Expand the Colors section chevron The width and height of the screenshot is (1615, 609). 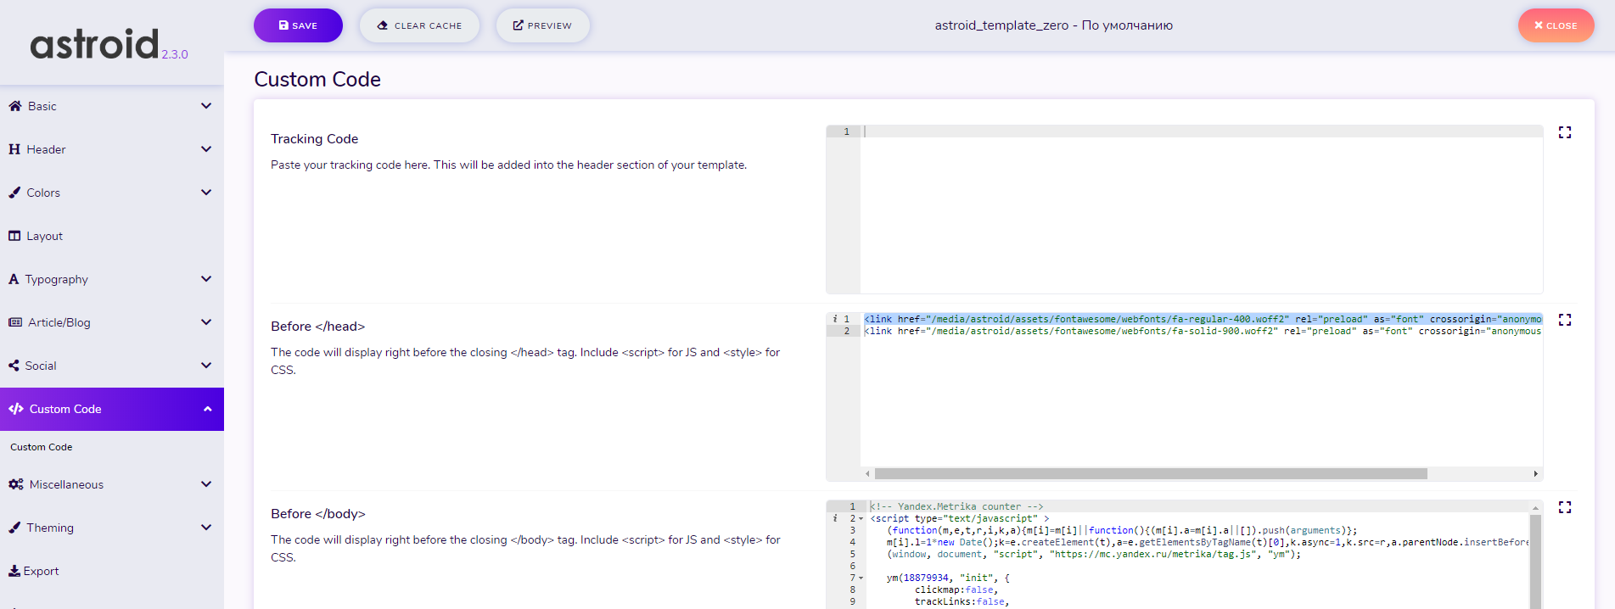pos(206,193)
